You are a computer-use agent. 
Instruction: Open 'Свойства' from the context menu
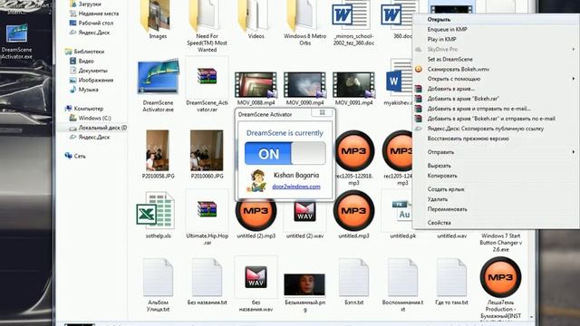(439, 223)
